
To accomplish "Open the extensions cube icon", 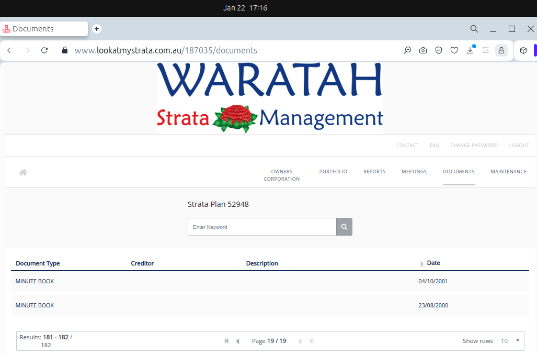I will point(523,50).
